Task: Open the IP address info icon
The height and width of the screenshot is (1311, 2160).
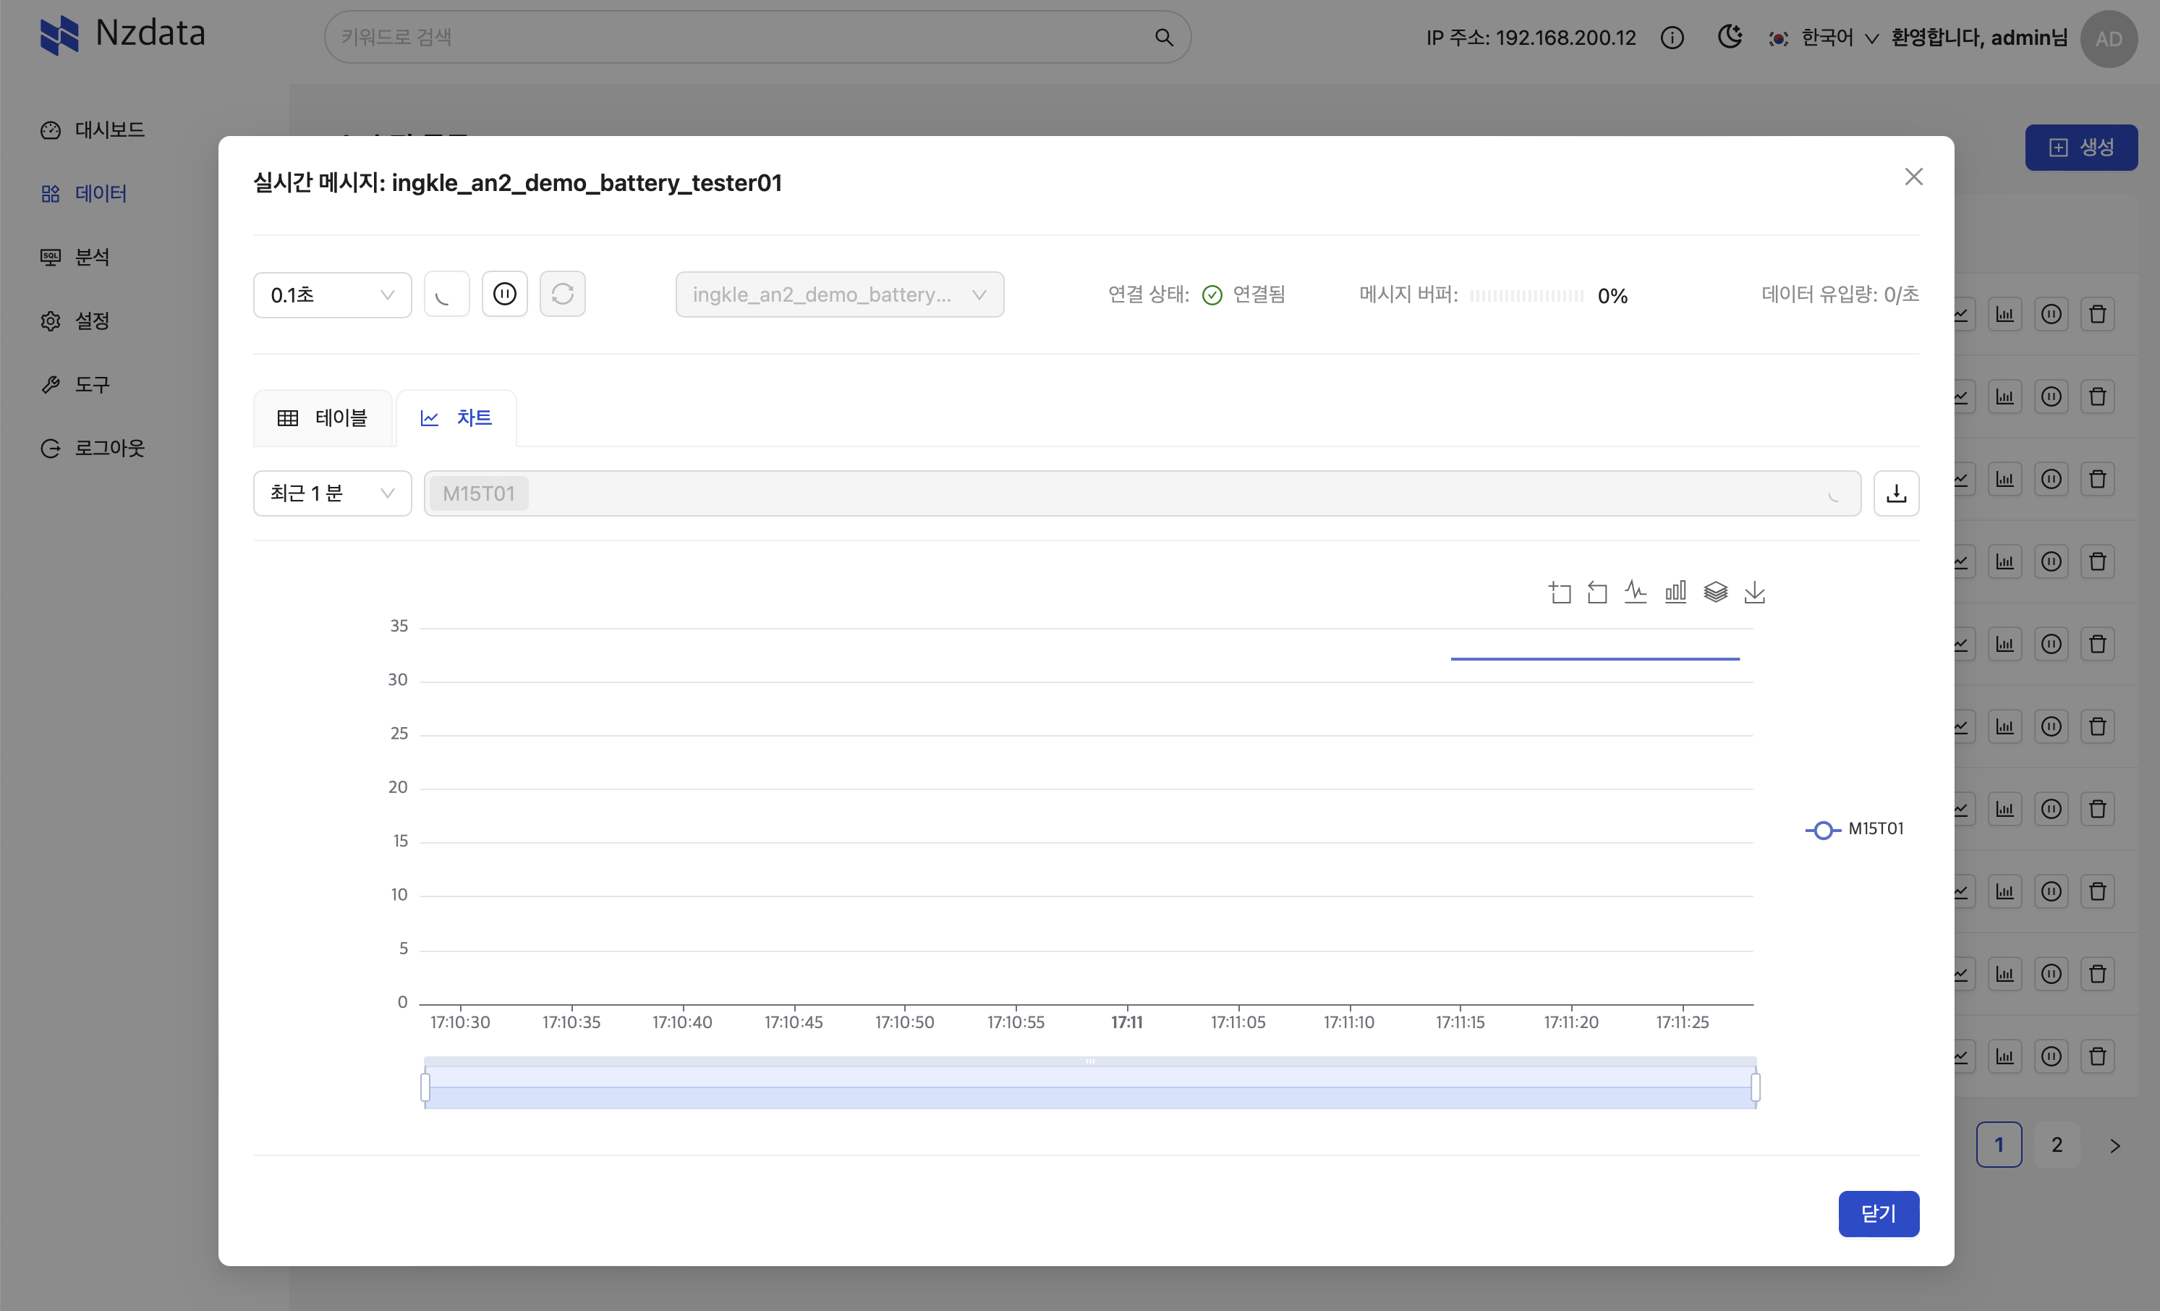Action: point(1672,38)
